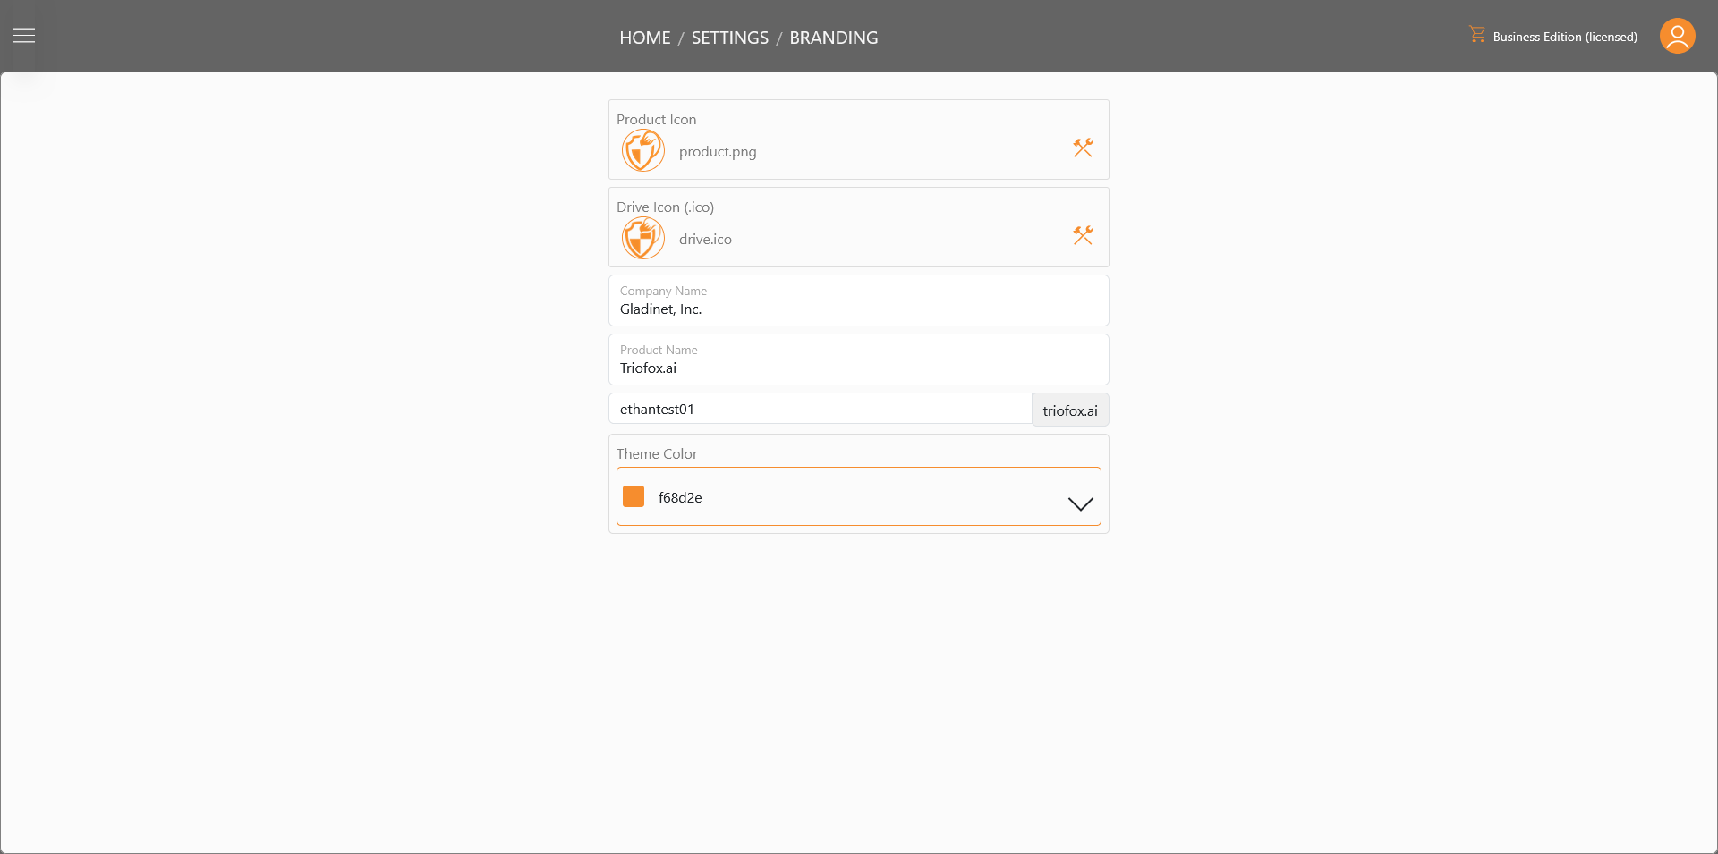Viewport: 1718px width, 854px height.
Task: Click the ethantest01 subdomain field
Action: [x=821, y=409]
